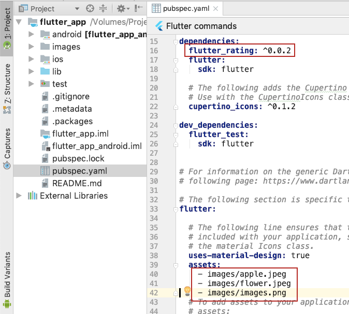Fold the dependencies block at line 15

point(176,41)
